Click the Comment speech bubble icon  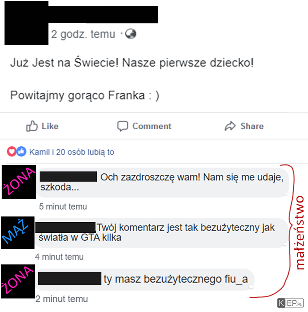[122, 126]
